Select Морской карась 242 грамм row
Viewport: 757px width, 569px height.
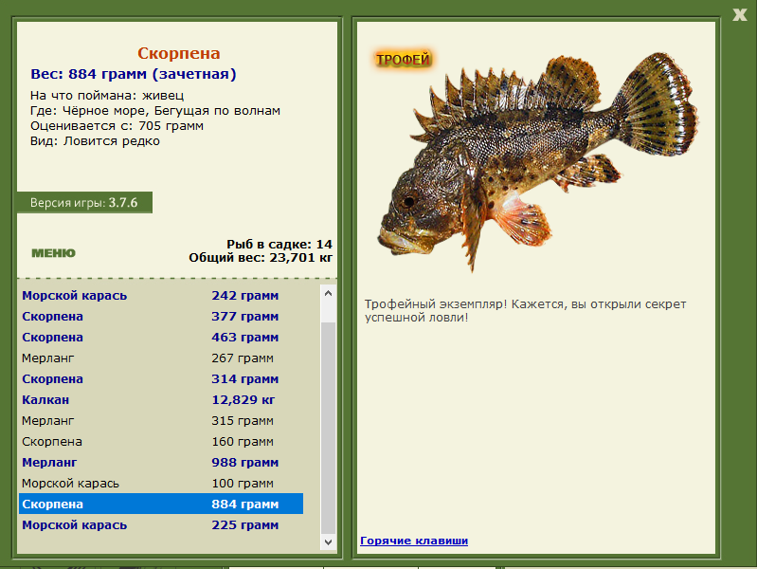[x=161, y=295]
